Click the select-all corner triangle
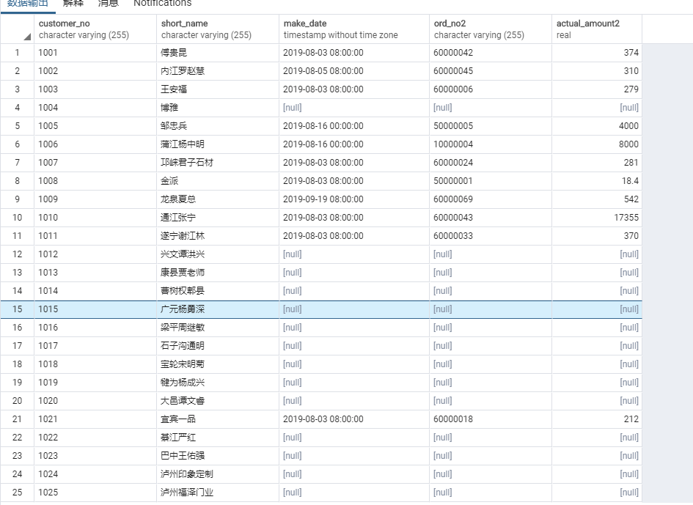Screen dimensions: 693x505 click(27, 37)
